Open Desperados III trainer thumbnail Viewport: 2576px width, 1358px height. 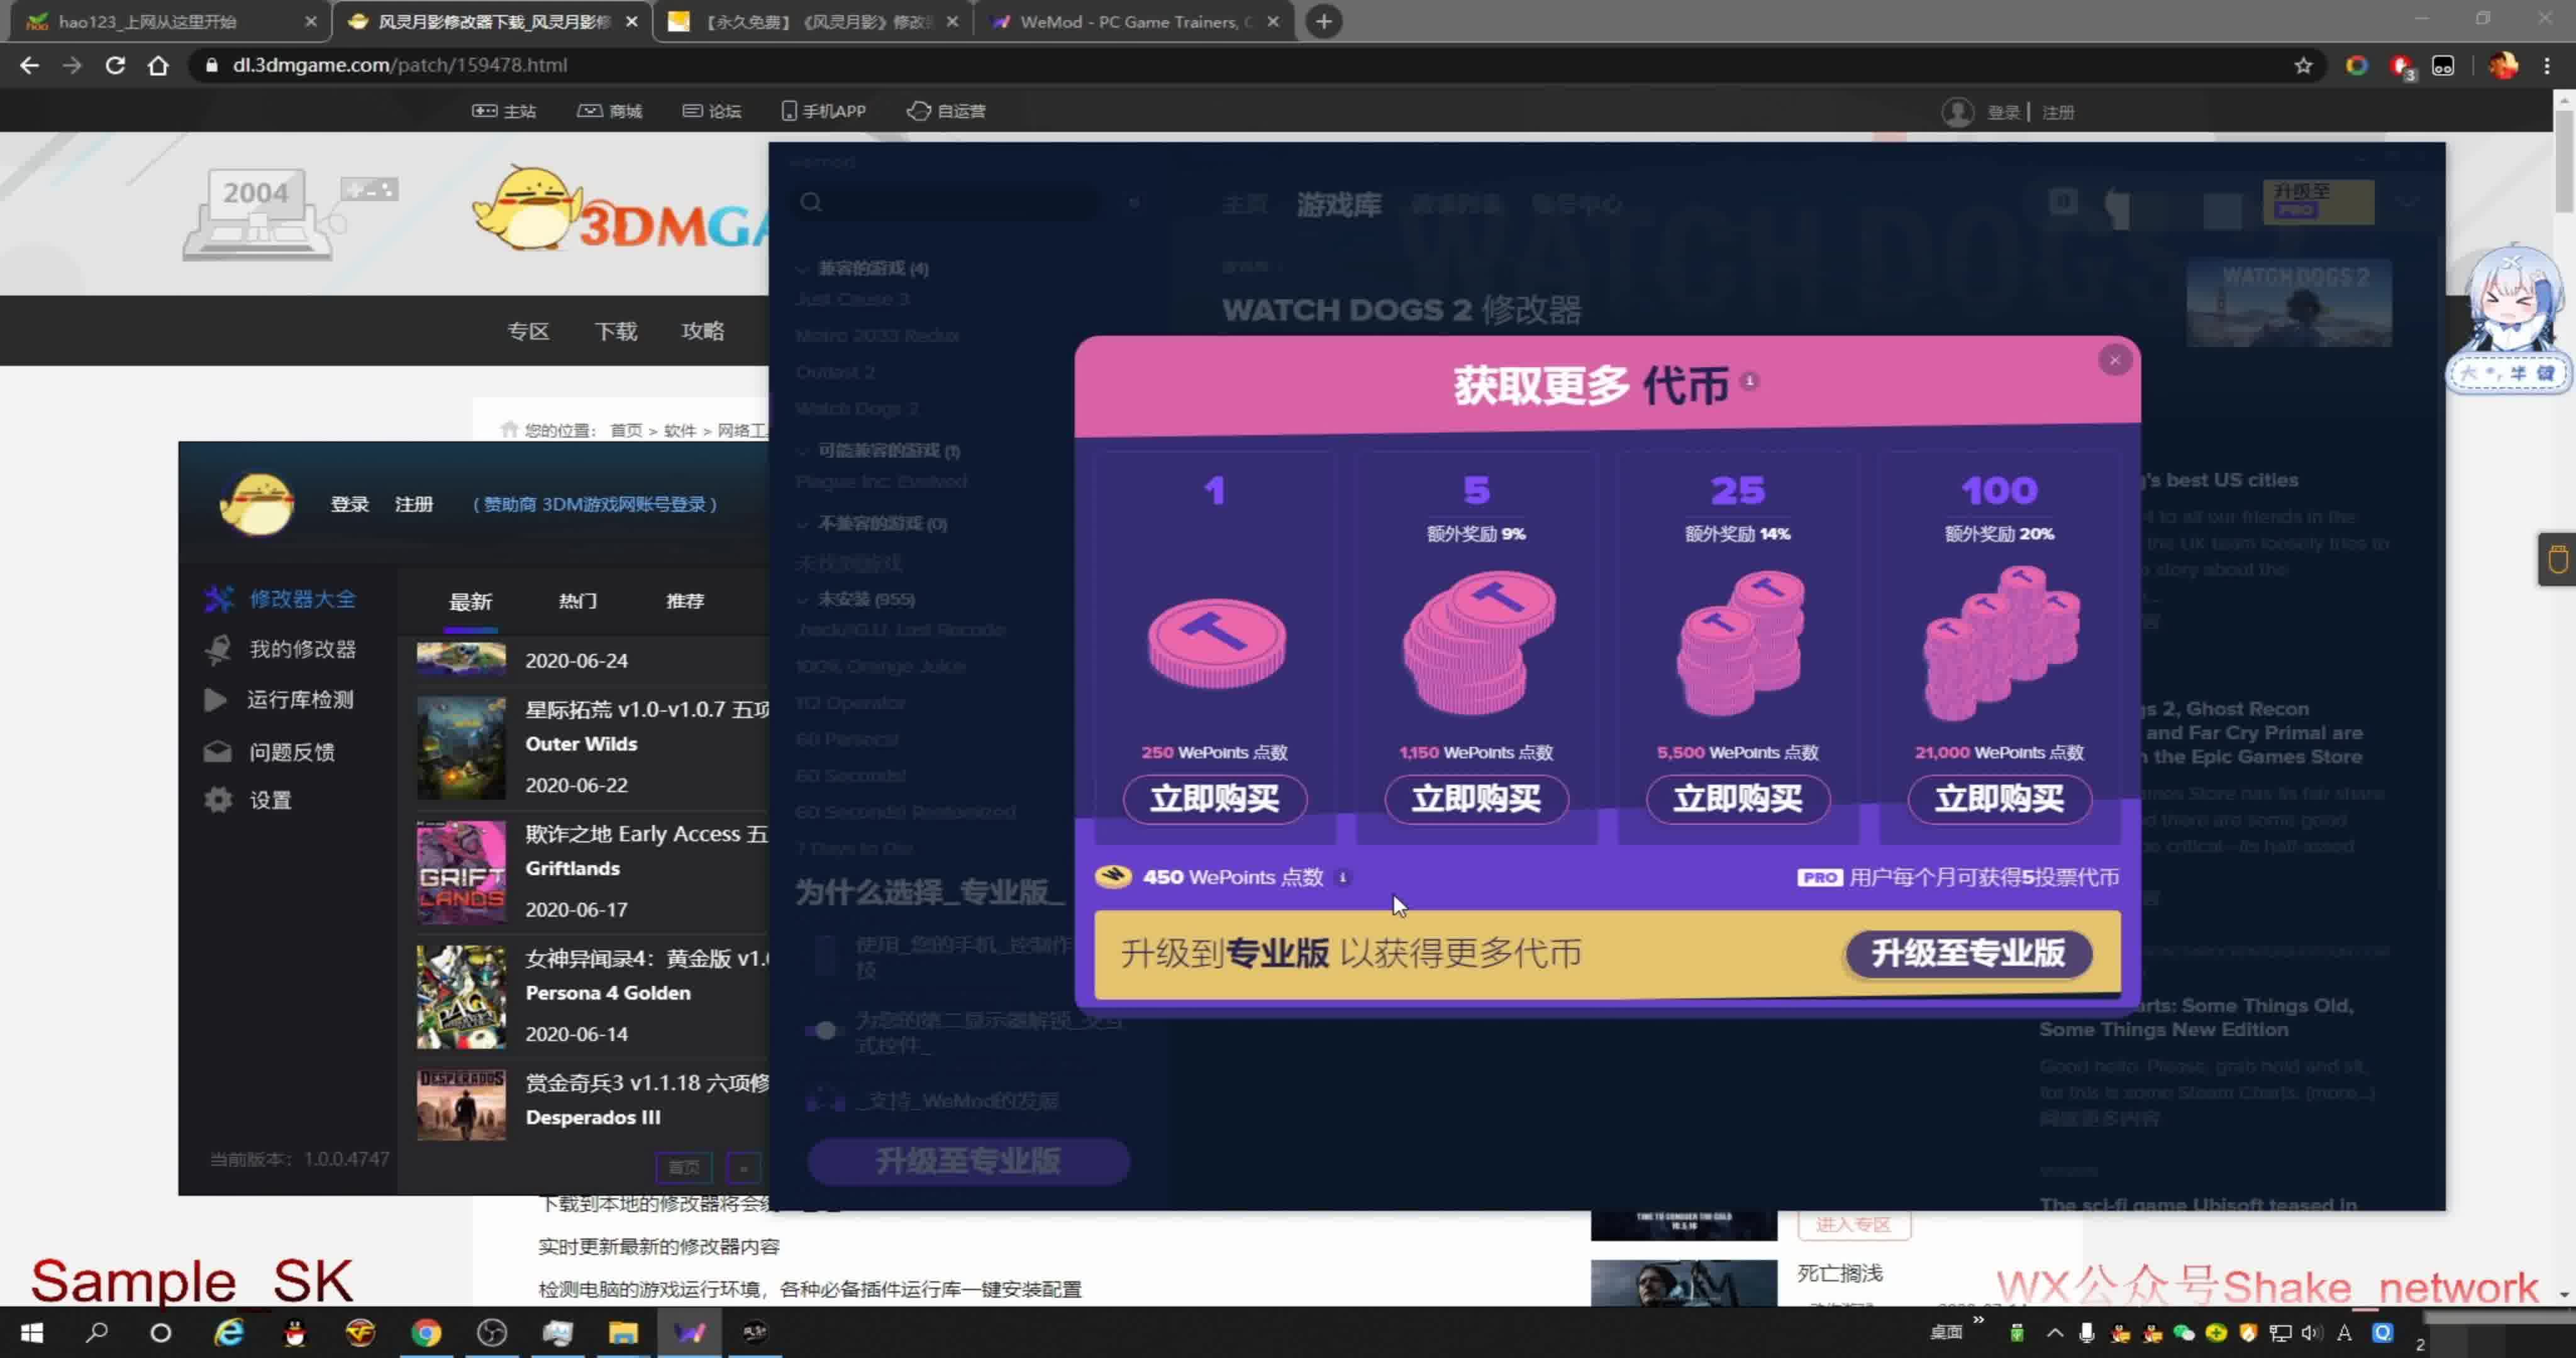pyautogui.click(x=461, y=1105)
